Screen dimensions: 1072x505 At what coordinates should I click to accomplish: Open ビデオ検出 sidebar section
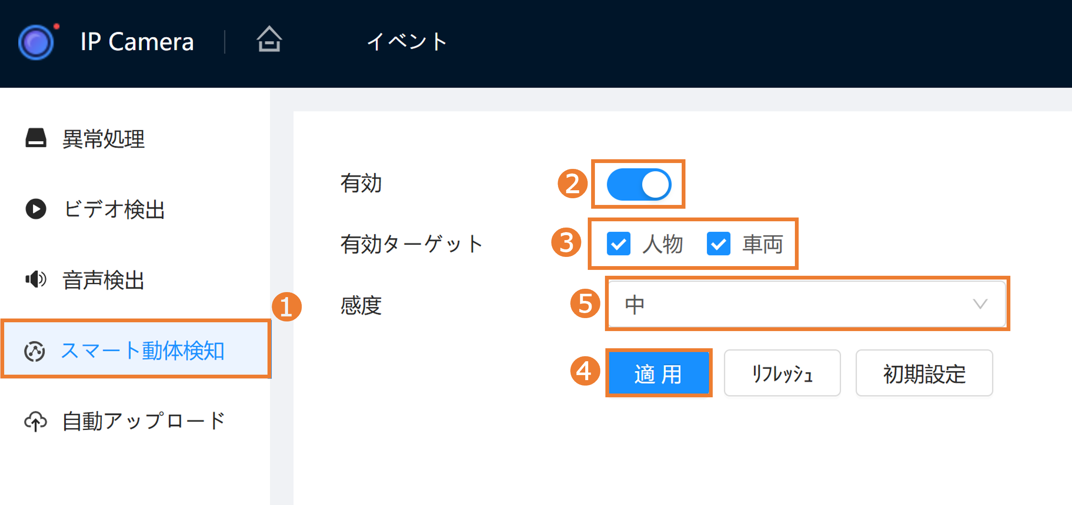114,209
